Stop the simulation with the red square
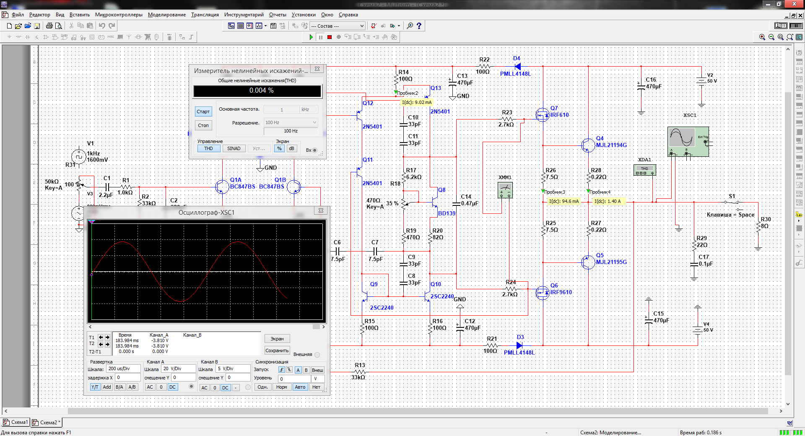The width and height of the screenshot is (805, 436). (x=330, y=37)
